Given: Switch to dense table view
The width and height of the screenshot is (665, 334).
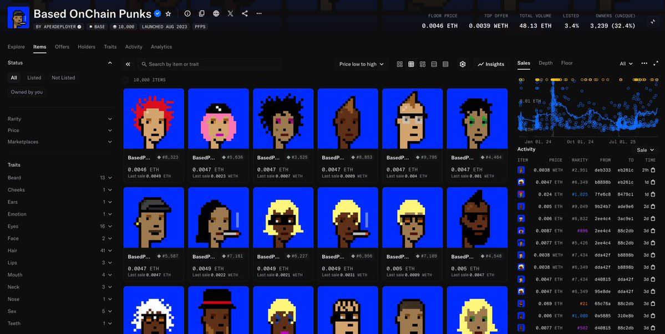Looking at the screenshot, I should pyautogui.click(x=445, y=64).
